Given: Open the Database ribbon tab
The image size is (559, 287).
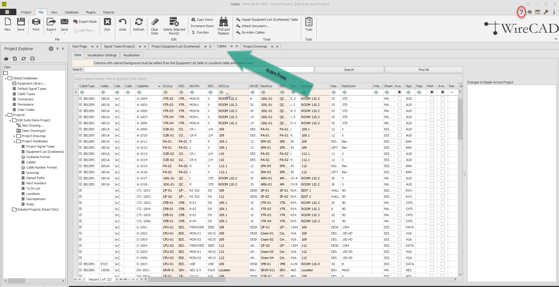Looking at the screenshot, I should [x=72, y=12].
